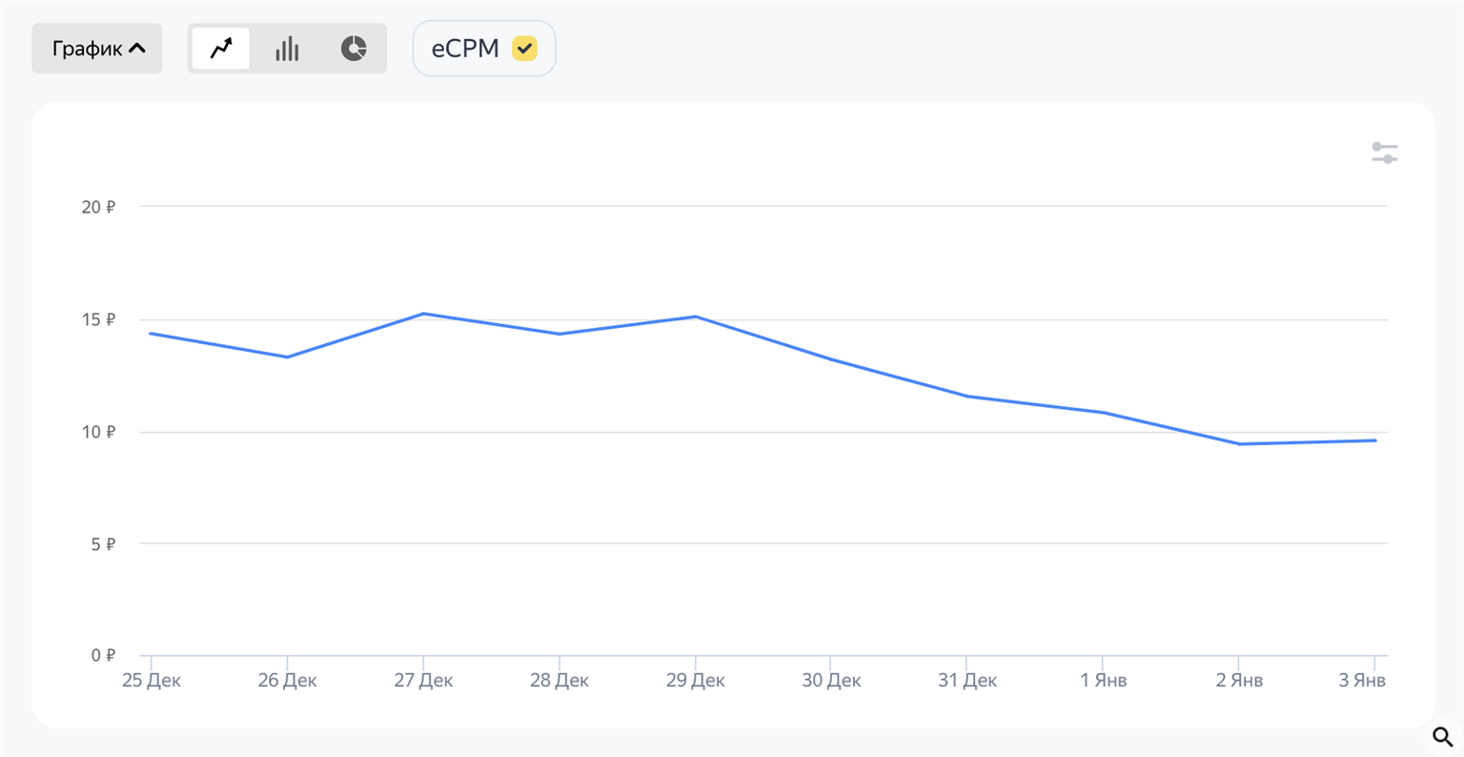Viewport: 1464px width, 757px height.
Task: Open chart settings sliders icon
Action: pos(1384,153)
